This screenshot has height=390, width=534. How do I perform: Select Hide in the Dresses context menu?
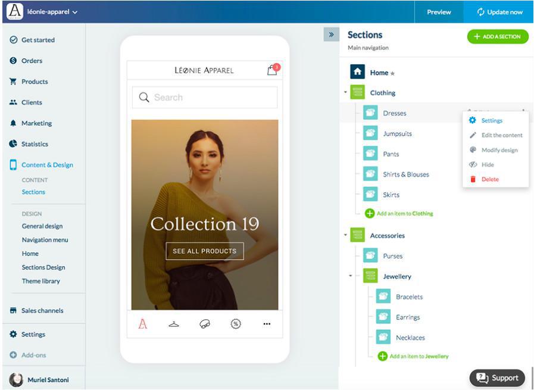pyautogui.click(x=488, y=165)
